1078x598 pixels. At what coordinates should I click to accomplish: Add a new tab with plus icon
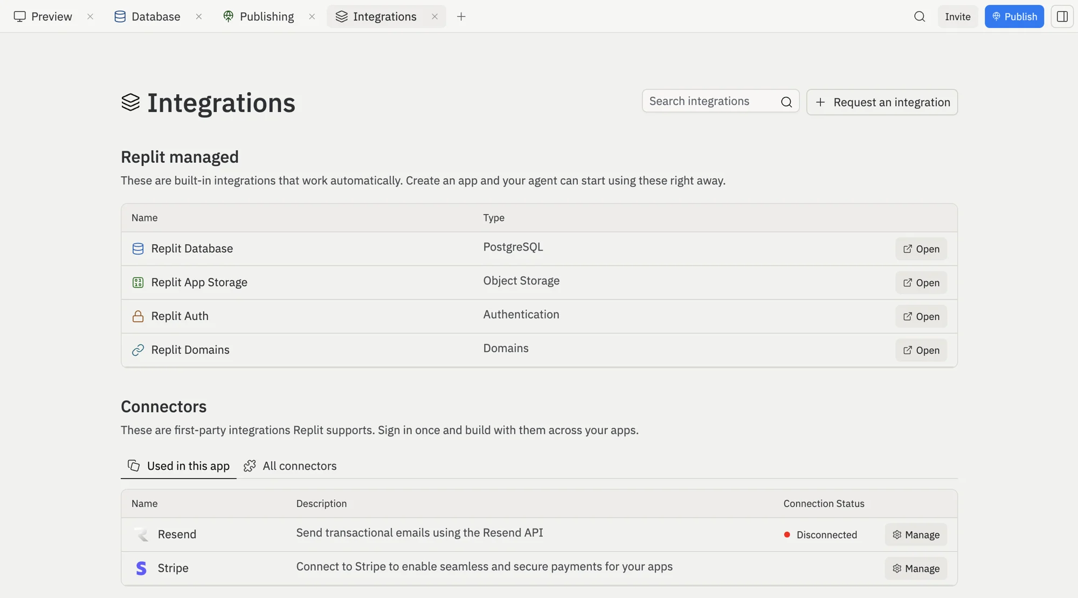461,17
